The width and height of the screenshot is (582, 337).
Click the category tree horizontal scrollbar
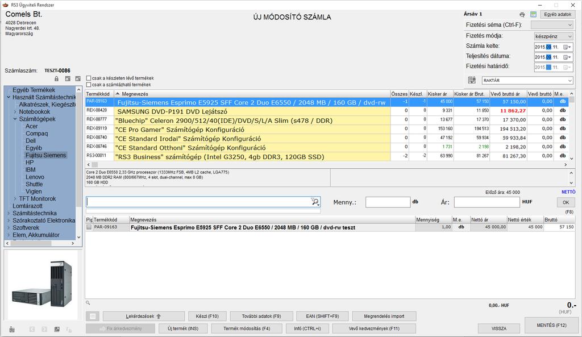[x=41, y=243]
